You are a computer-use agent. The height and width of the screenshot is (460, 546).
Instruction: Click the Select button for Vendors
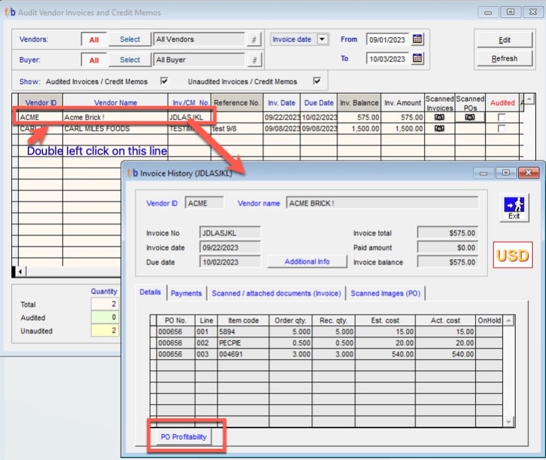(x=130, y=40)
